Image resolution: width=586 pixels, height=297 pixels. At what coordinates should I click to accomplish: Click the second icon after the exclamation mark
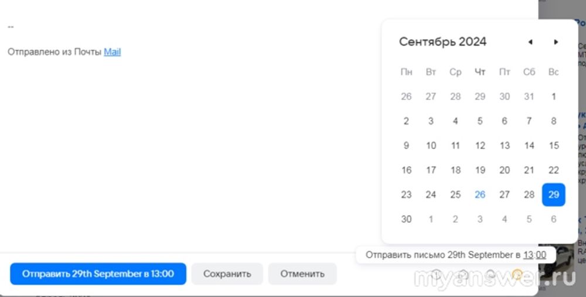pyautogui.click(x=490, y=274)
